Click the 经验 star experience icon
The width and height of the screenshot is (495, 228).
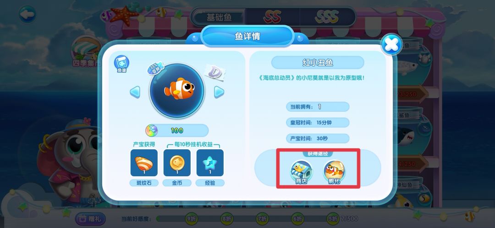[210, 163]
